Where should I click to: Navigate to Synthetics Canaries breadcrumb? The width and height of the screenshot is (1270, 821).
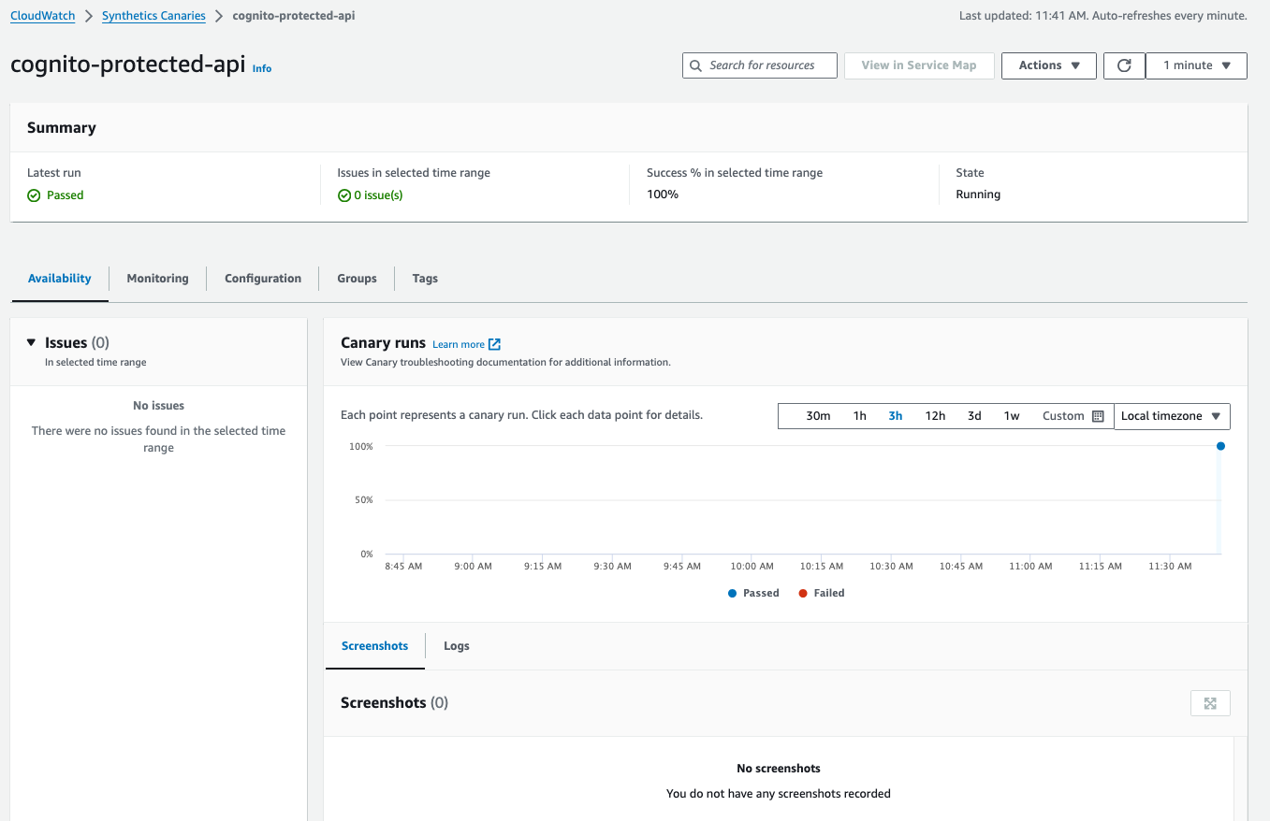153,15
